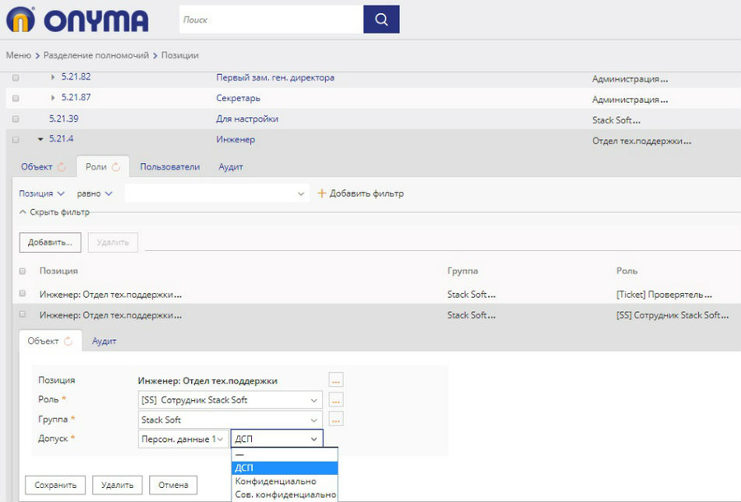The width and height of the screenshot is (741, 502).
Task: Click ellipsis button next to Группа field
Action: click(335, 420)
